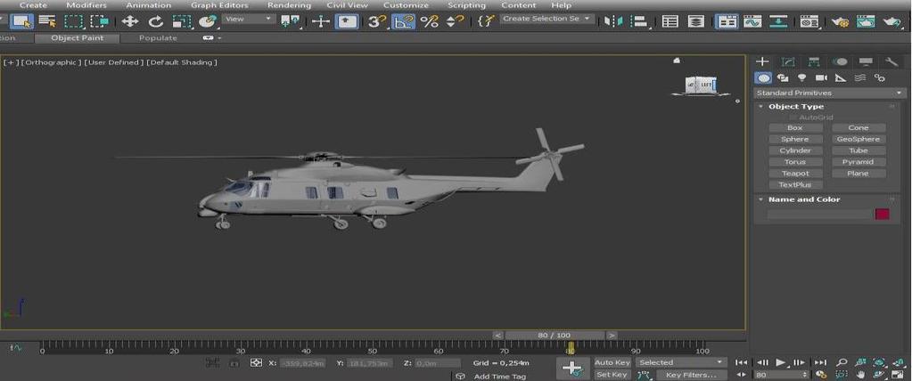Open the Civil View menu
Image resolution: width=912 pixels, height=381 pixels.
(347, 5)
